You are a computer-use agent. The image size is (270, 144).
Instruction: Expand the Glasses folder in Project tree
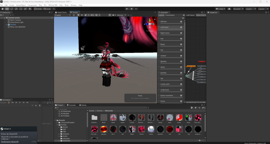click(59, 134)
